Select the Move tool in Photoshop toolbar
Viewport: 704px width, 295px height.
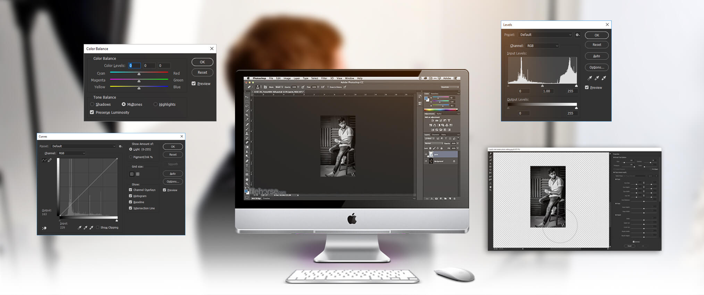[x=246, y=97]
